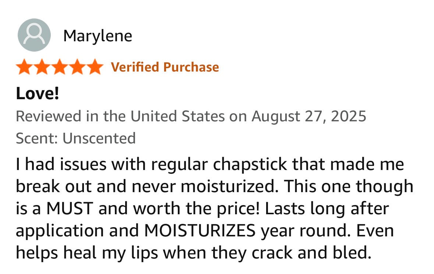
Task: Click Marylene's profile avatar icon
Action: click(34, 35)
